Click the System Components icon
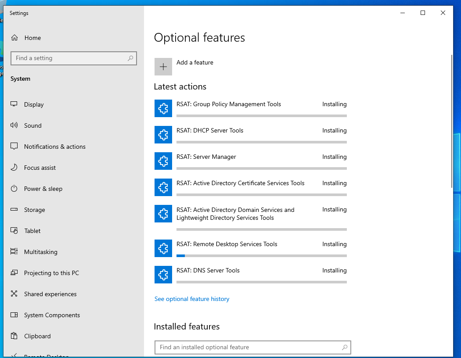This screenshot has height=358, width=461. click(x=14, y=315)
